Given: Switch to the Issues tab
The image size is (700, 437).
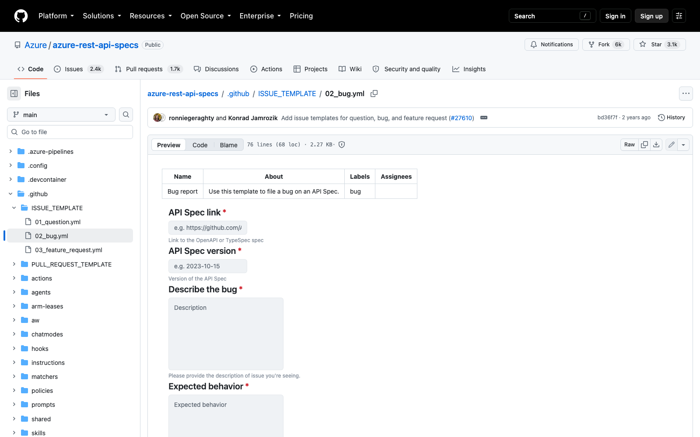Looking at the screenshot, I should click(x=79, y=69).
